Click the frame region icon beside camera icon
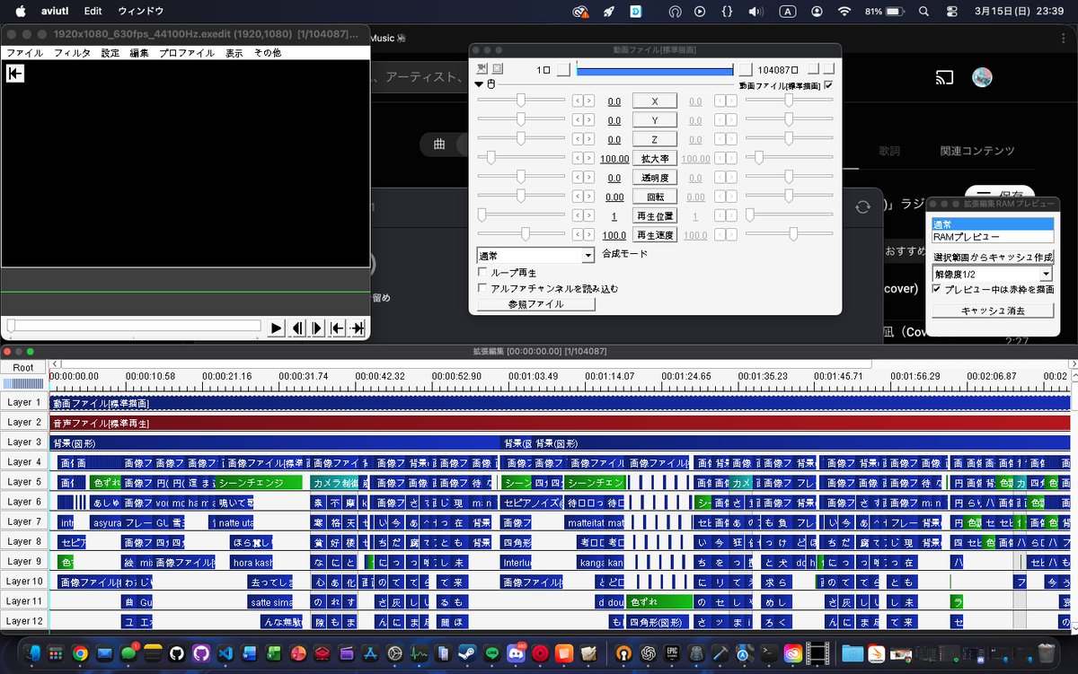Viewport: 1078px width, 674px height. (x=497, y=69)
